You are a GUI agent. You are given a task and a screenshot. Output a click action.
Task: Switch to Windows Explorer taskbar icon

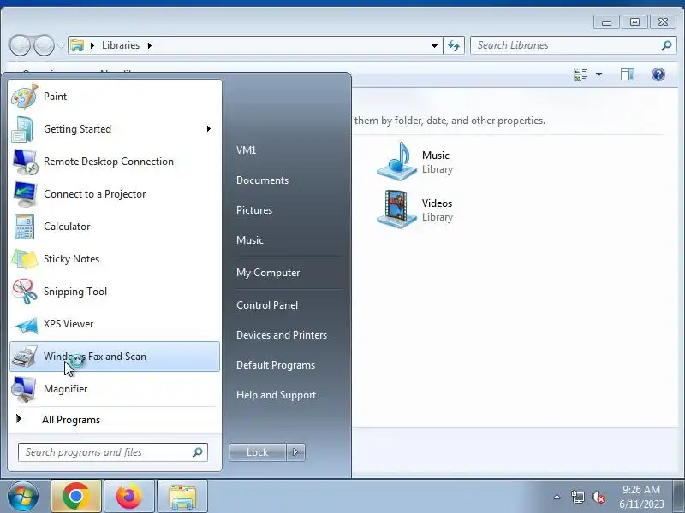coord(182,497)
